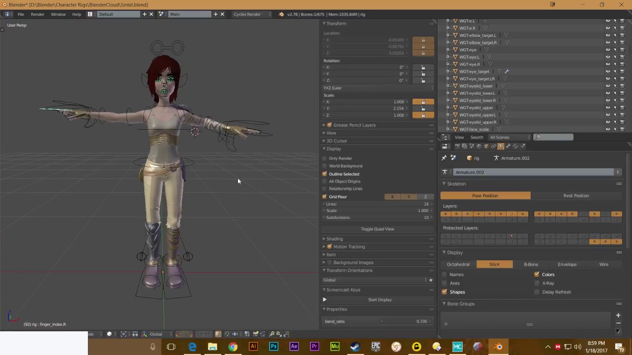
Task: Set armature display to Octahedral
Action: click(x=458, y=265)
